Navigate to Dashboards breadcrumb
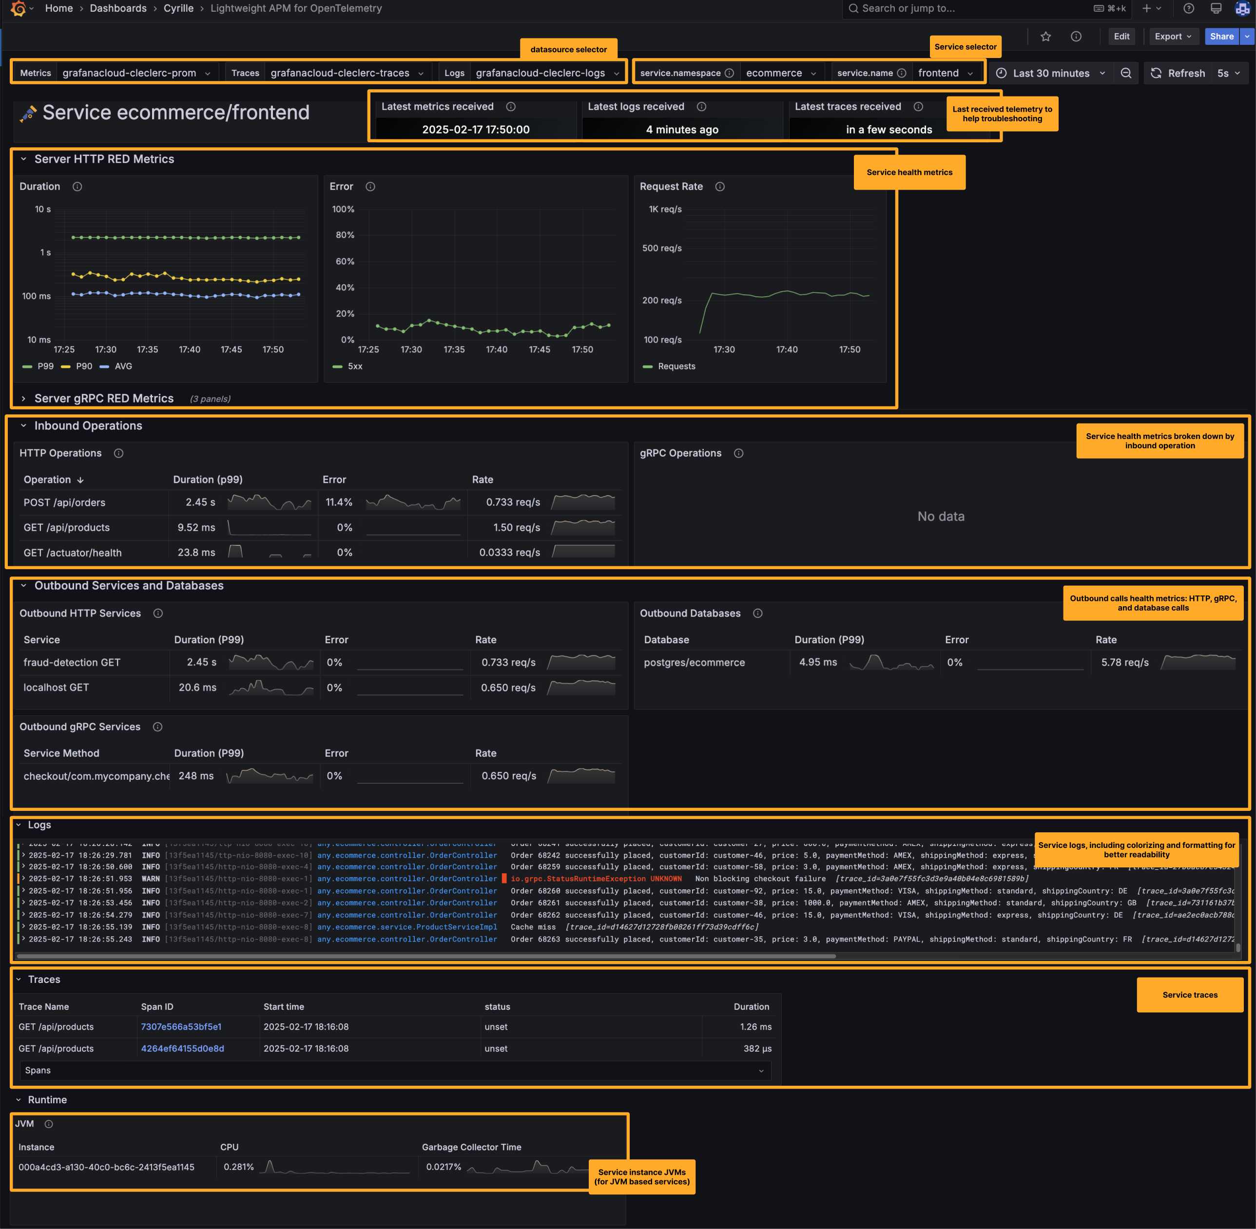This screenshot has height=1229, width=1256. click(118, 8)
